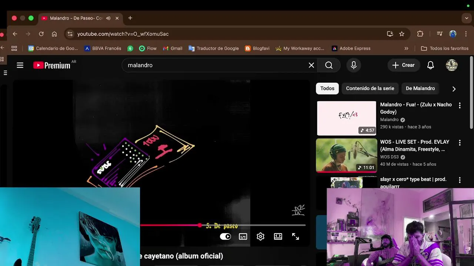
Task: Select Contenido de la serie chip
Action: click(370, 88)
